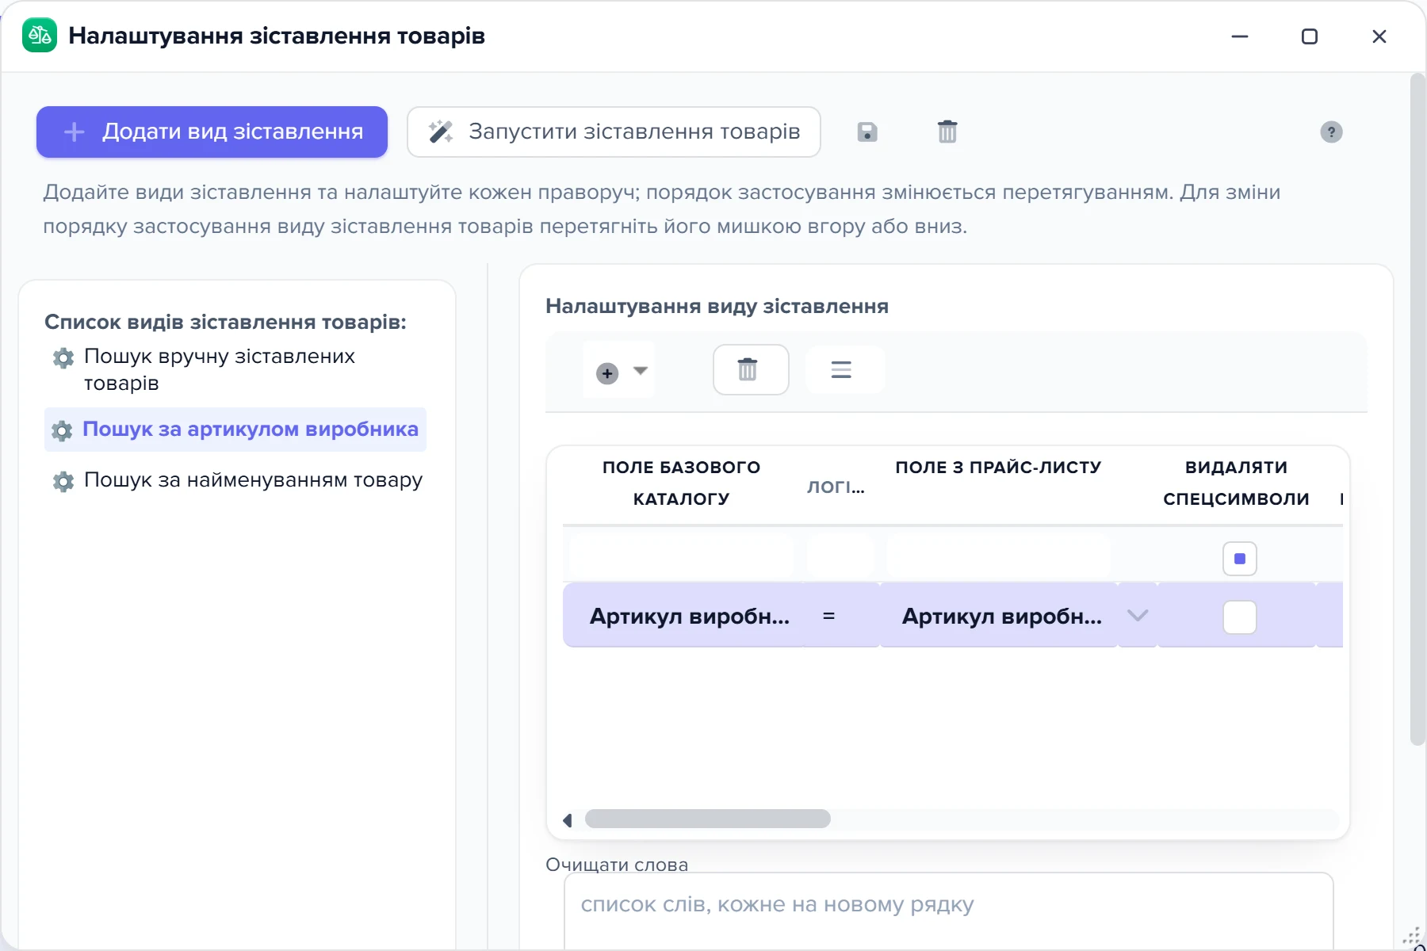Open help via the question mark icon
This screenshot has width=1427, height=951.
1331,132
